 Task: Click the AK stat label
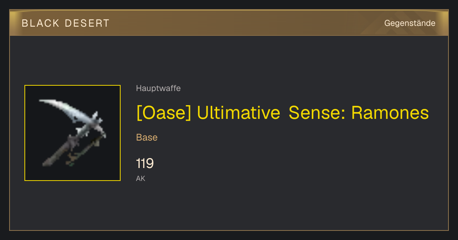(141, 178)
